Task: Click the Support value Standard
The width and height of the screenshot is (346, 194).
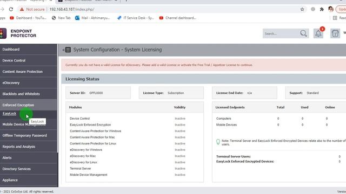Action: [312, 93]
